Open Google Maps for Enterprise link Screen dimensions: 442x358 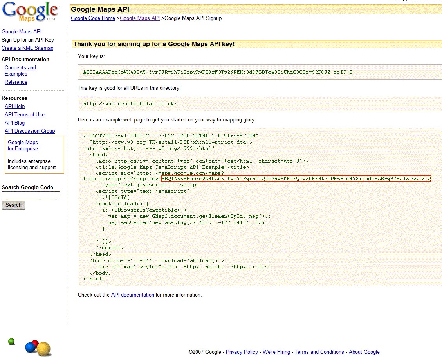[x=23, y=146]
